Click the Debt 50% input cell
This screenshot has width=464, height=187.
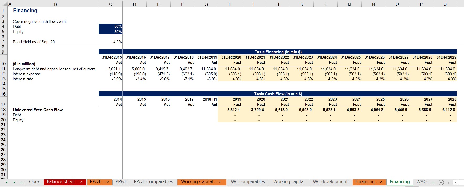point(111,27)
